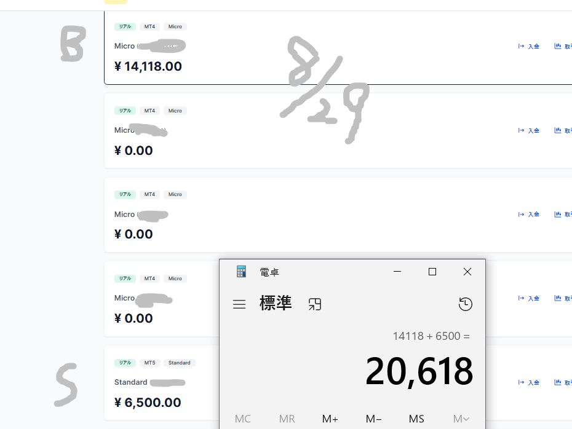Click trade chart icon on second Micro account
572x429 pixels.
tap(557, 130)
